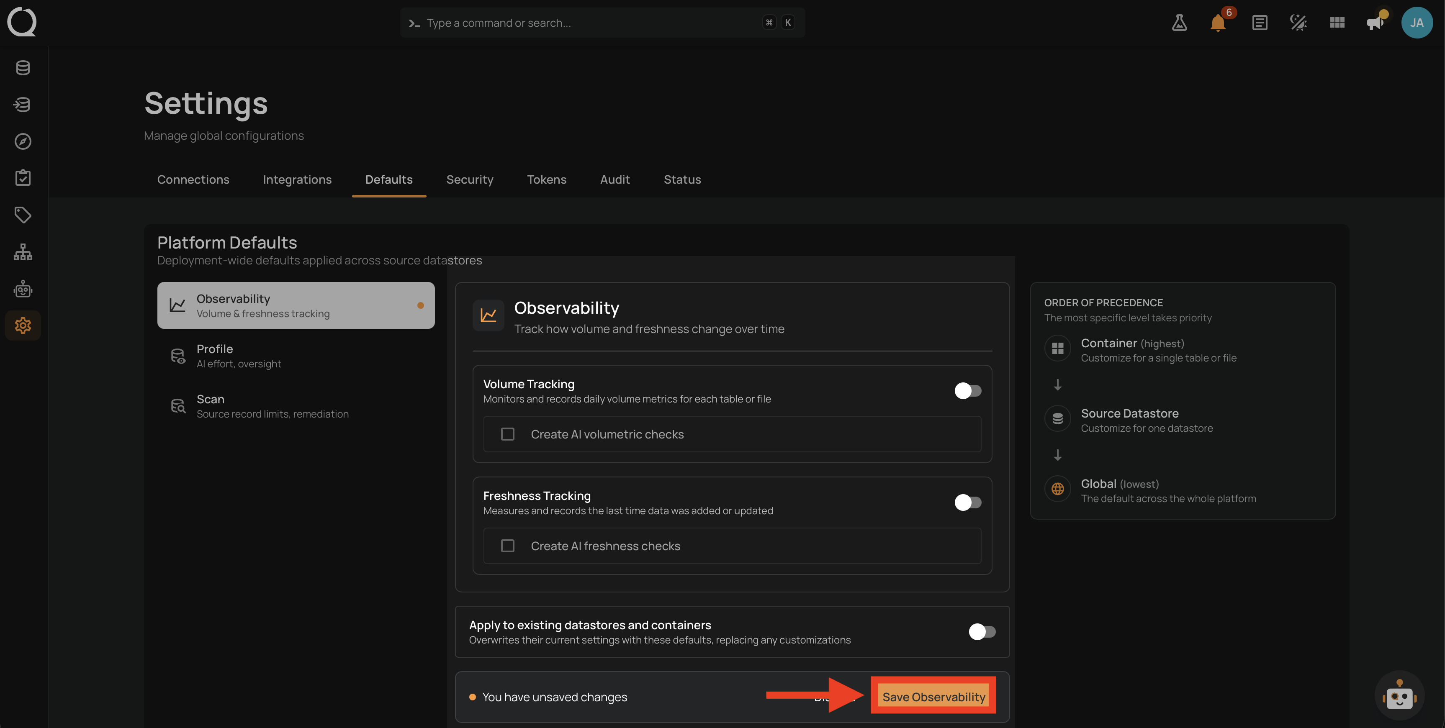Switch to the Connections tab

193,179
